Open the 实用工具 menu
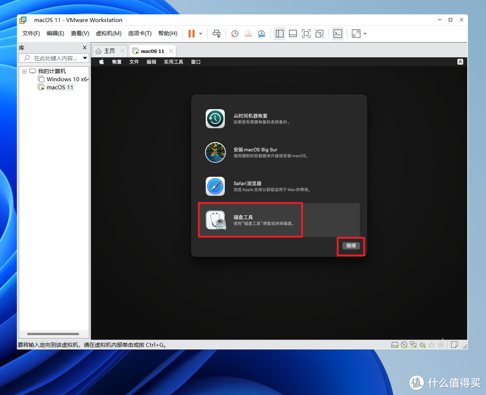This screenshot has height=395, width=486. point(174,62)
